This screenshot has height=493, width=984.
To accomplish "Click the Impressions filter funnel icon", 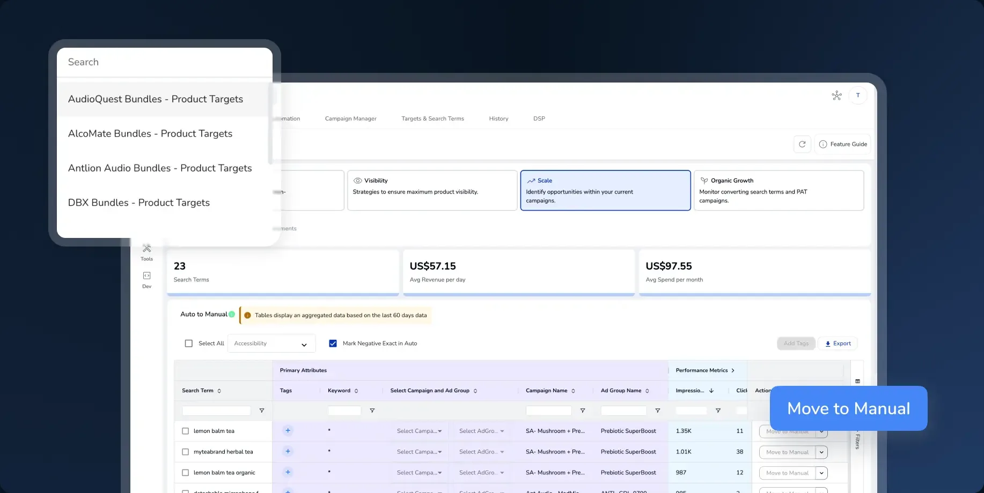I will coord(718,410).
